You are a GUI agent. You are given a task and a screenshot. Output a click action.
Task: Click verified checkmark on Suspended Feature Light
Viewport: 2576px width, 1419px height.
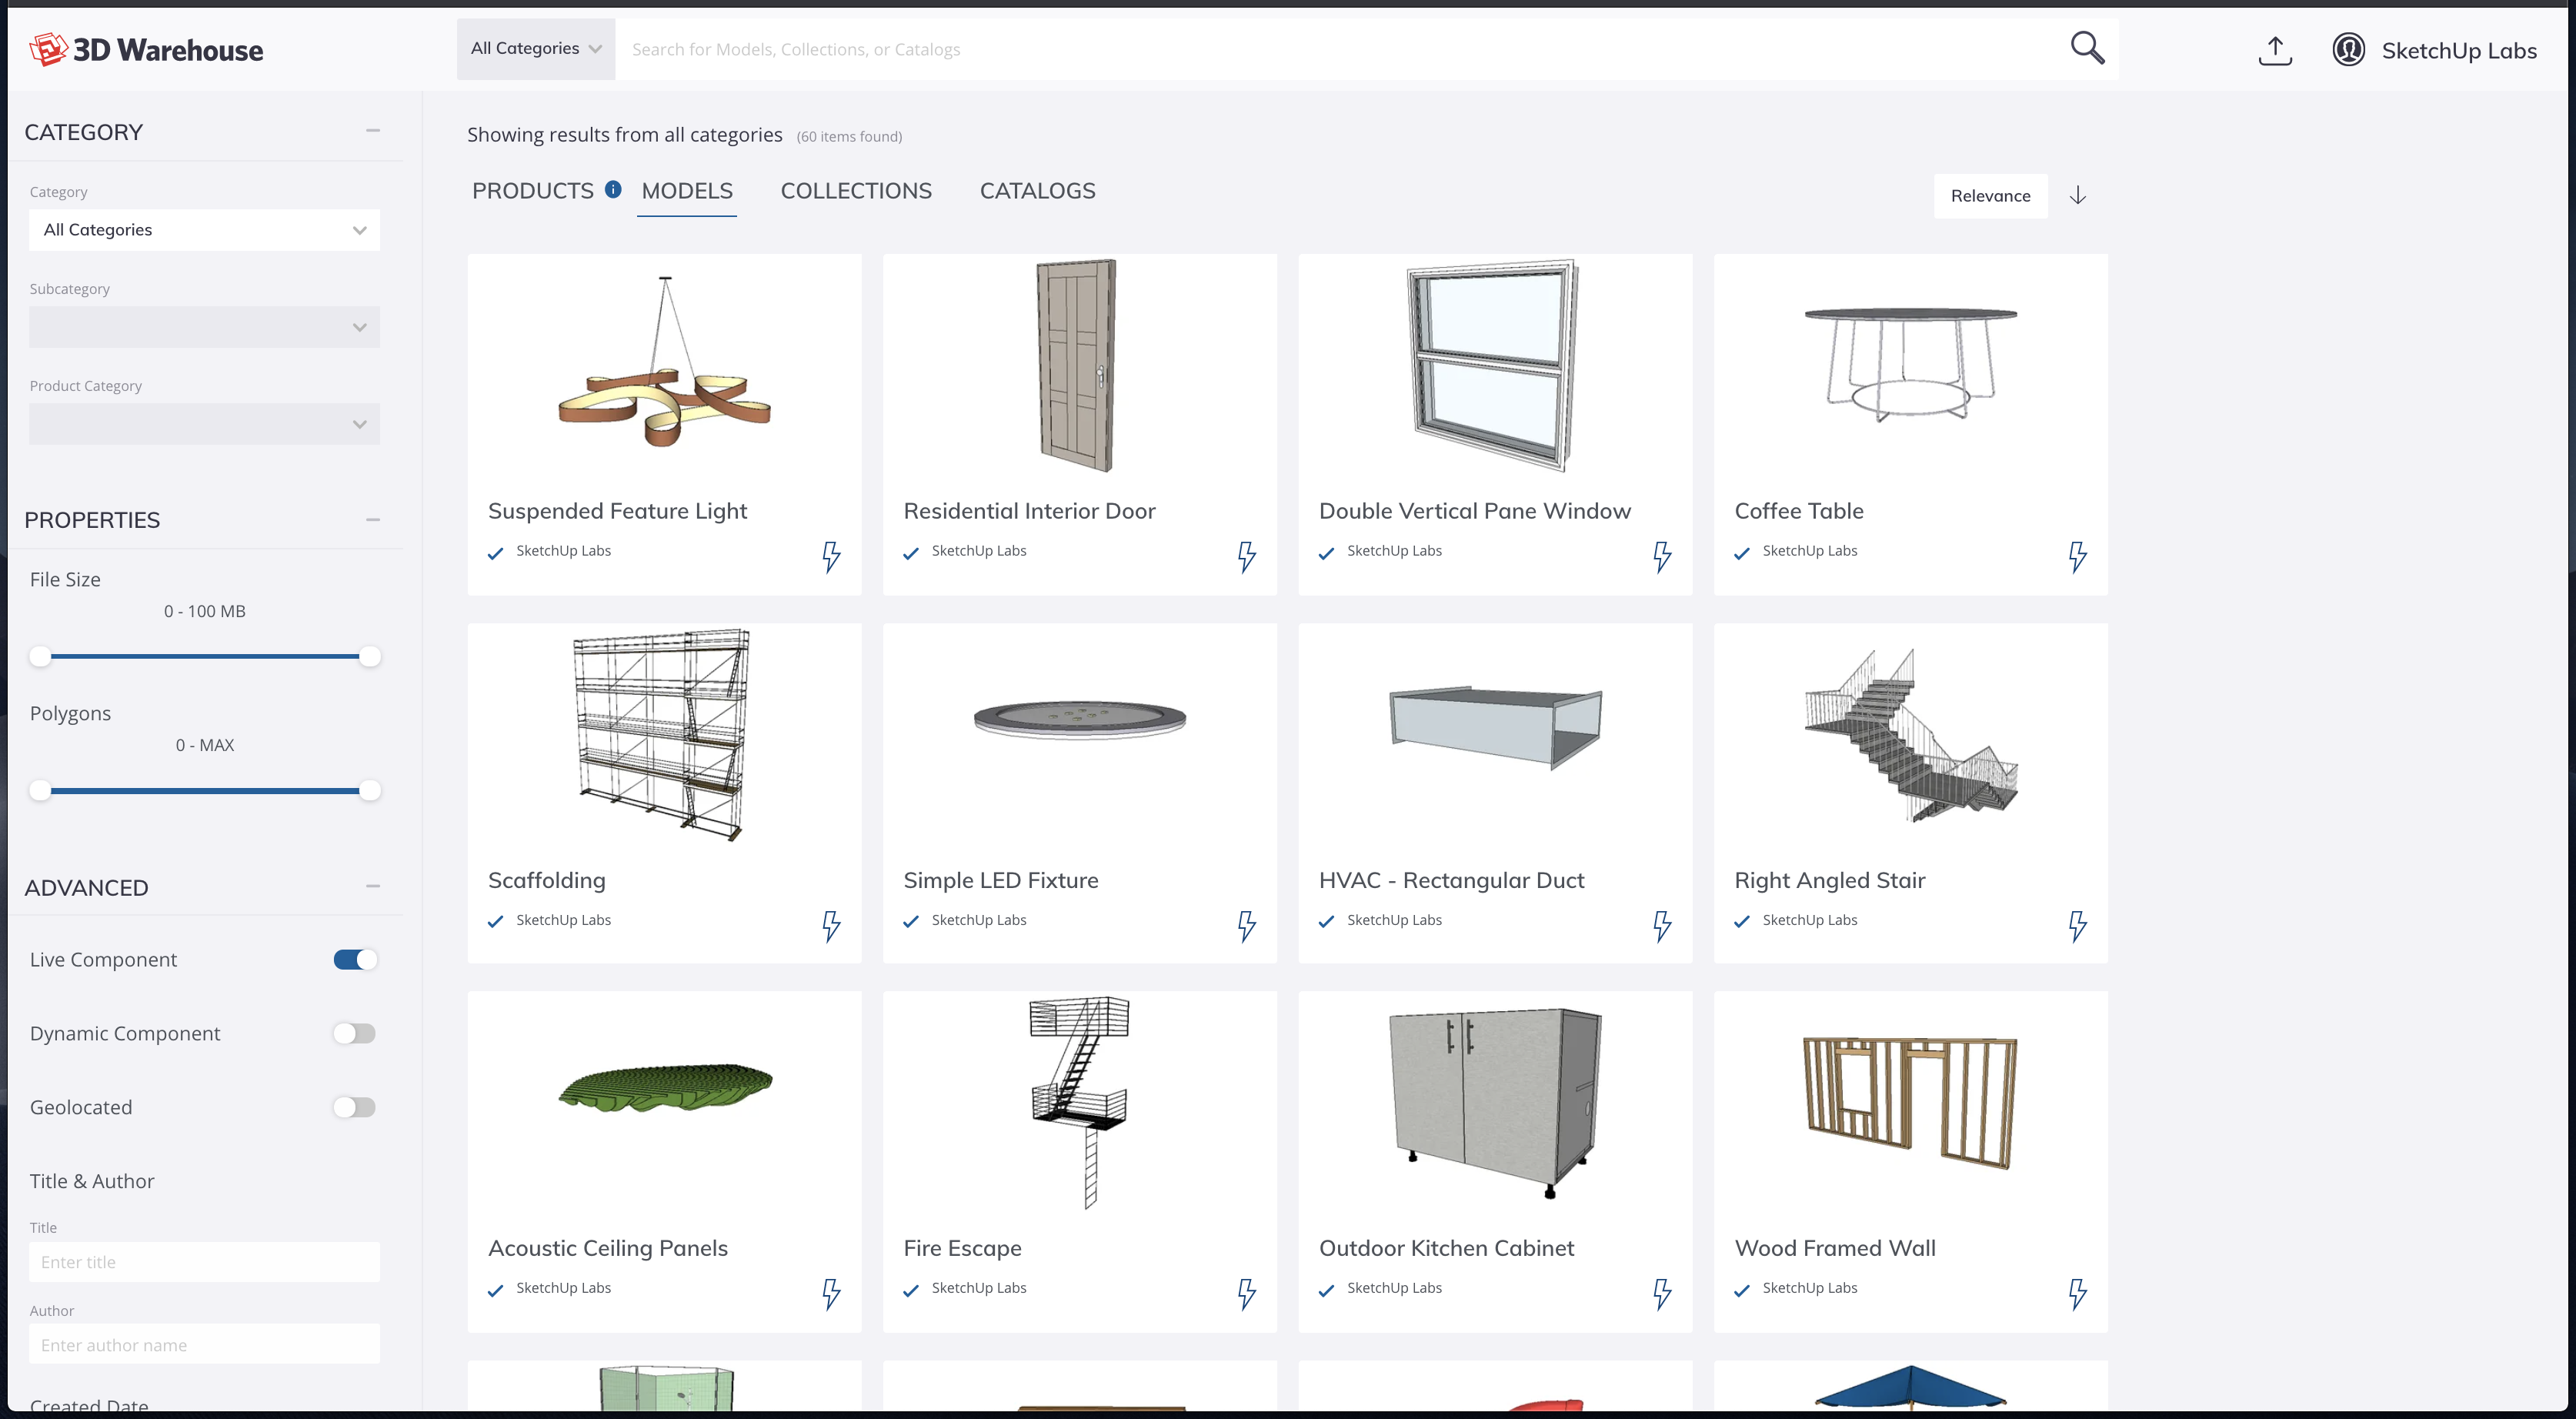point(495,553)
